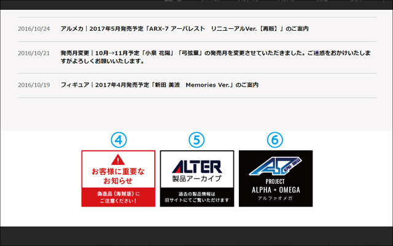
Task: Open the お客様に重要なお知らせ counterfeit warning banner
Action: 119,178
